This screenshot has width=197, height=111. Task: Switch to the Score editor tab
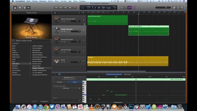tap(127, 74)
